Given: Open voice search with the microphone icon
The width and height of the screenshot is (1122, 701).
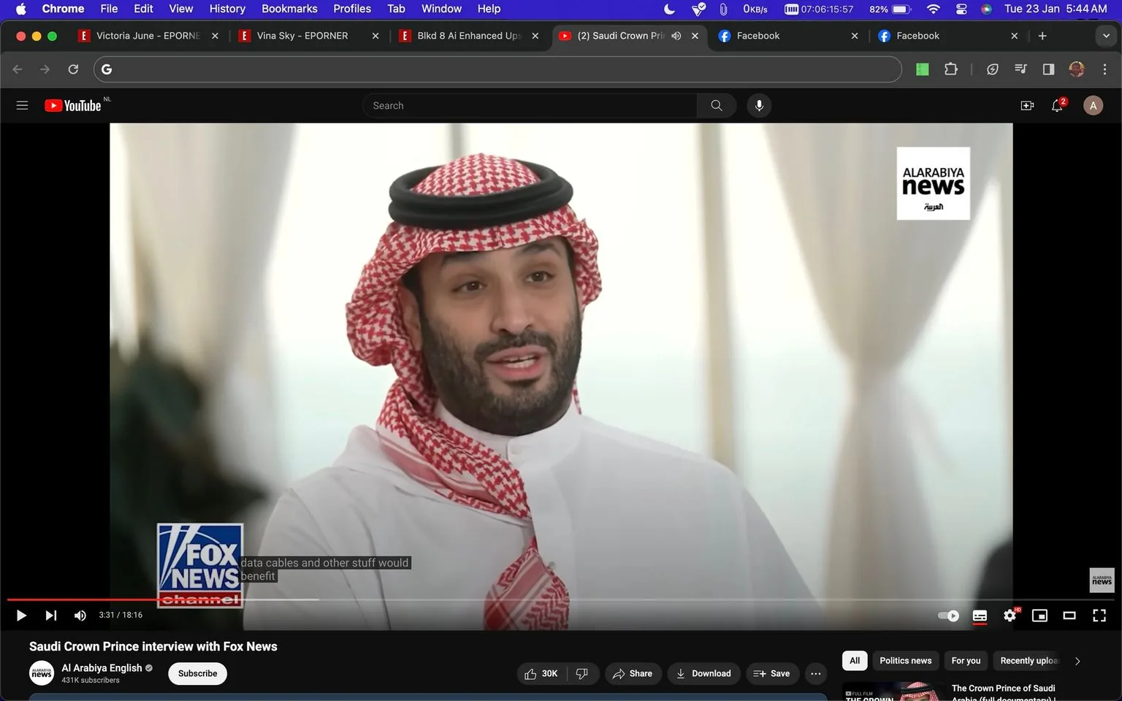Looking at the screenshot, I should tap(759, 105).
